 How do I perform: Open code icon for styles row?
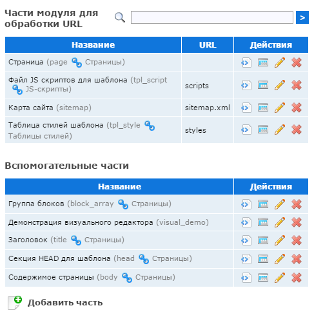click(246, 130)
